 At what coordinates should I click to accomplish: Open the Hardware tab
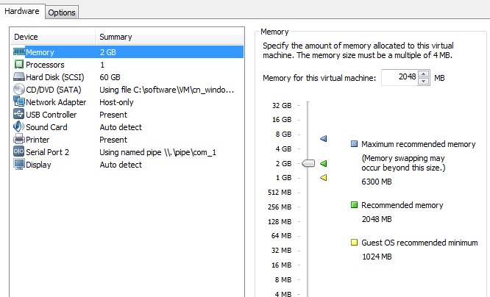23,11
